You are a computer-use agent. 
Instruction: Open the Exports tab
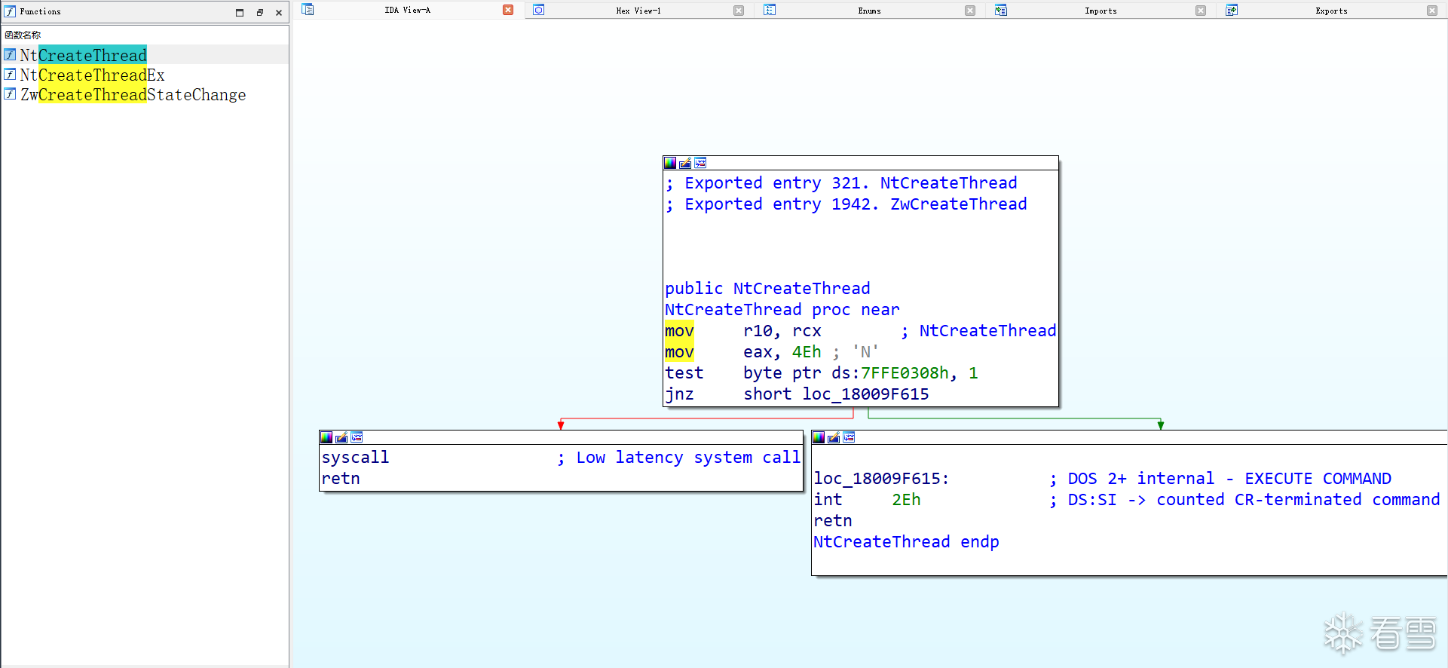(1331, 11)
